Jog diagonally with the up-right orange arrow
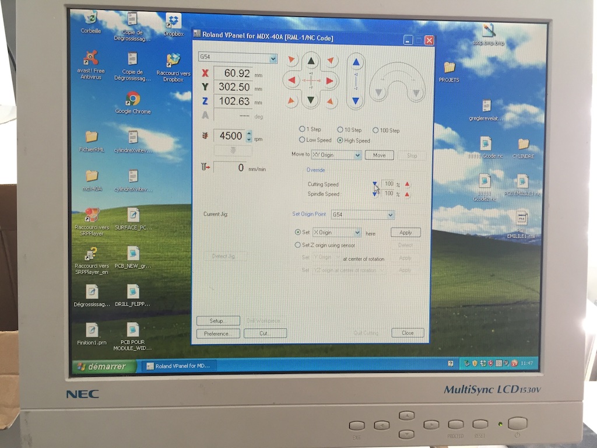Screen dimensions: 597x448 tap(331, 60)
